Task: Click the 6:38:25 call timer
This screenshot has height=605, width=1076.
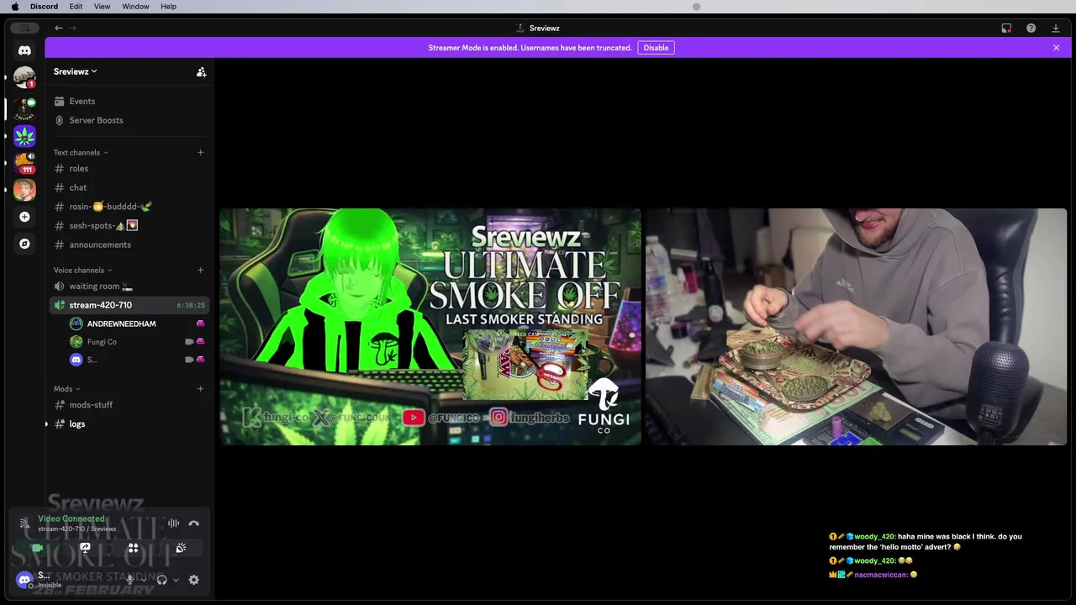Action: click(x=191, y=305)
